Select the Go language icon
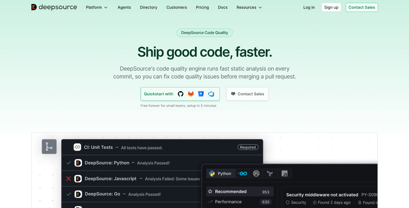This screenshot has width=409, height=208. (242, 174)
